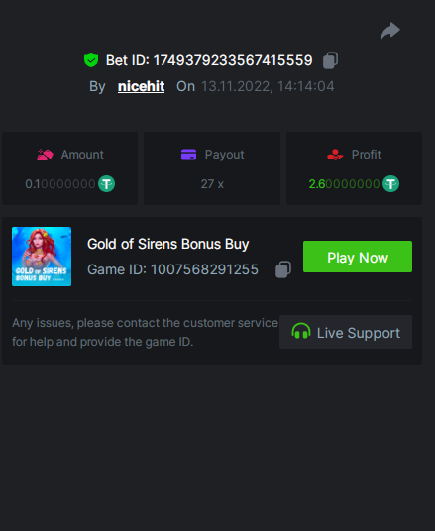Select the Bet ID number text

coord(233,60)
